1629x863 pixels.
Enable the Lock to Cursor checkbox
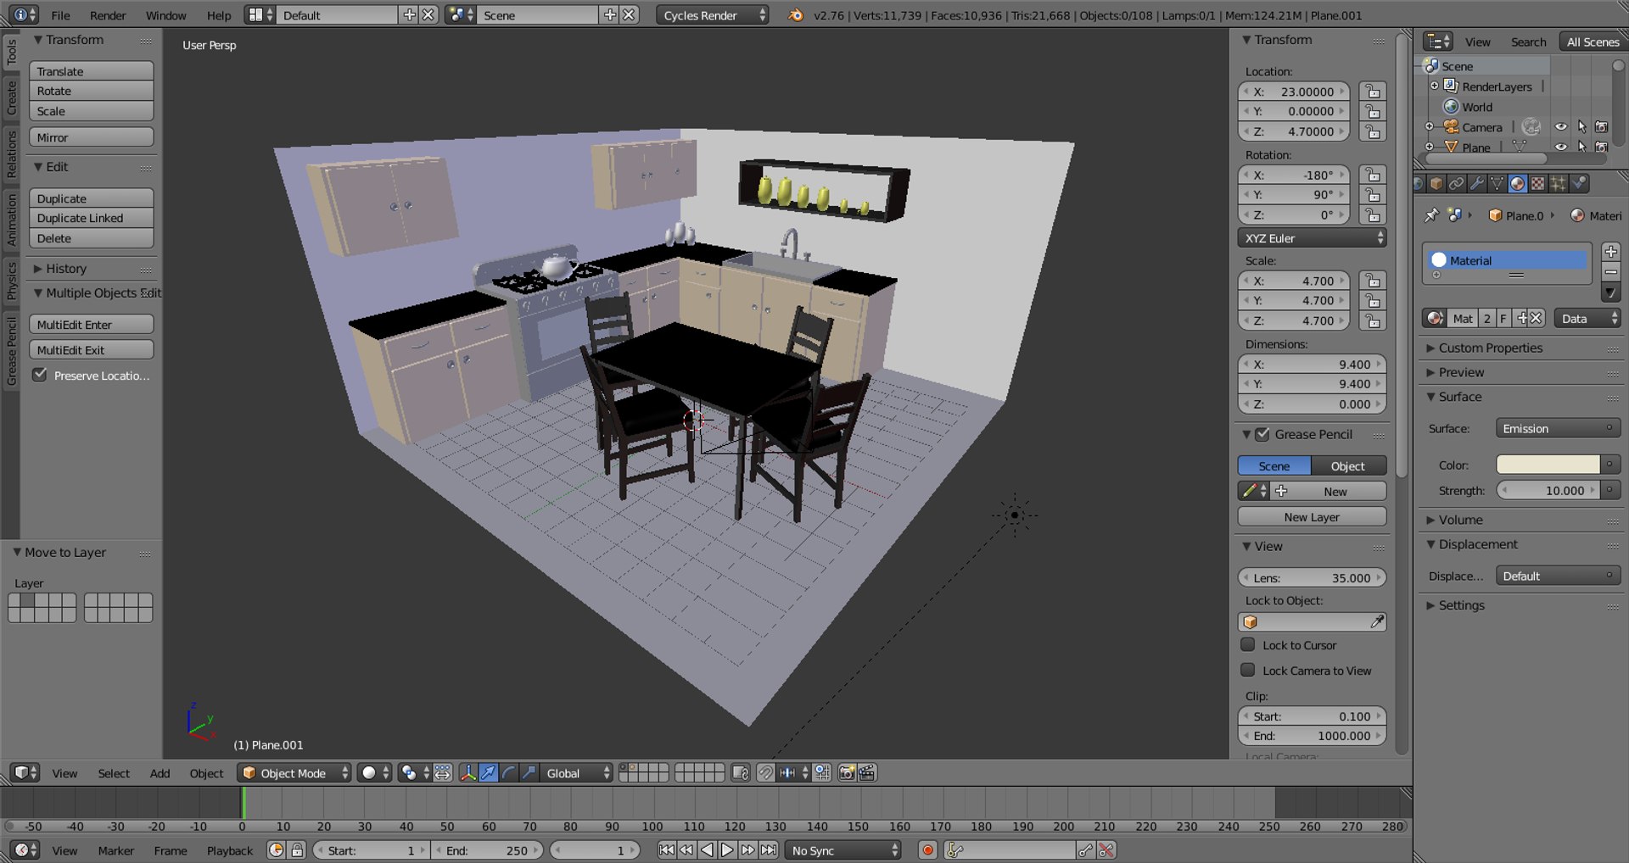1248,645
